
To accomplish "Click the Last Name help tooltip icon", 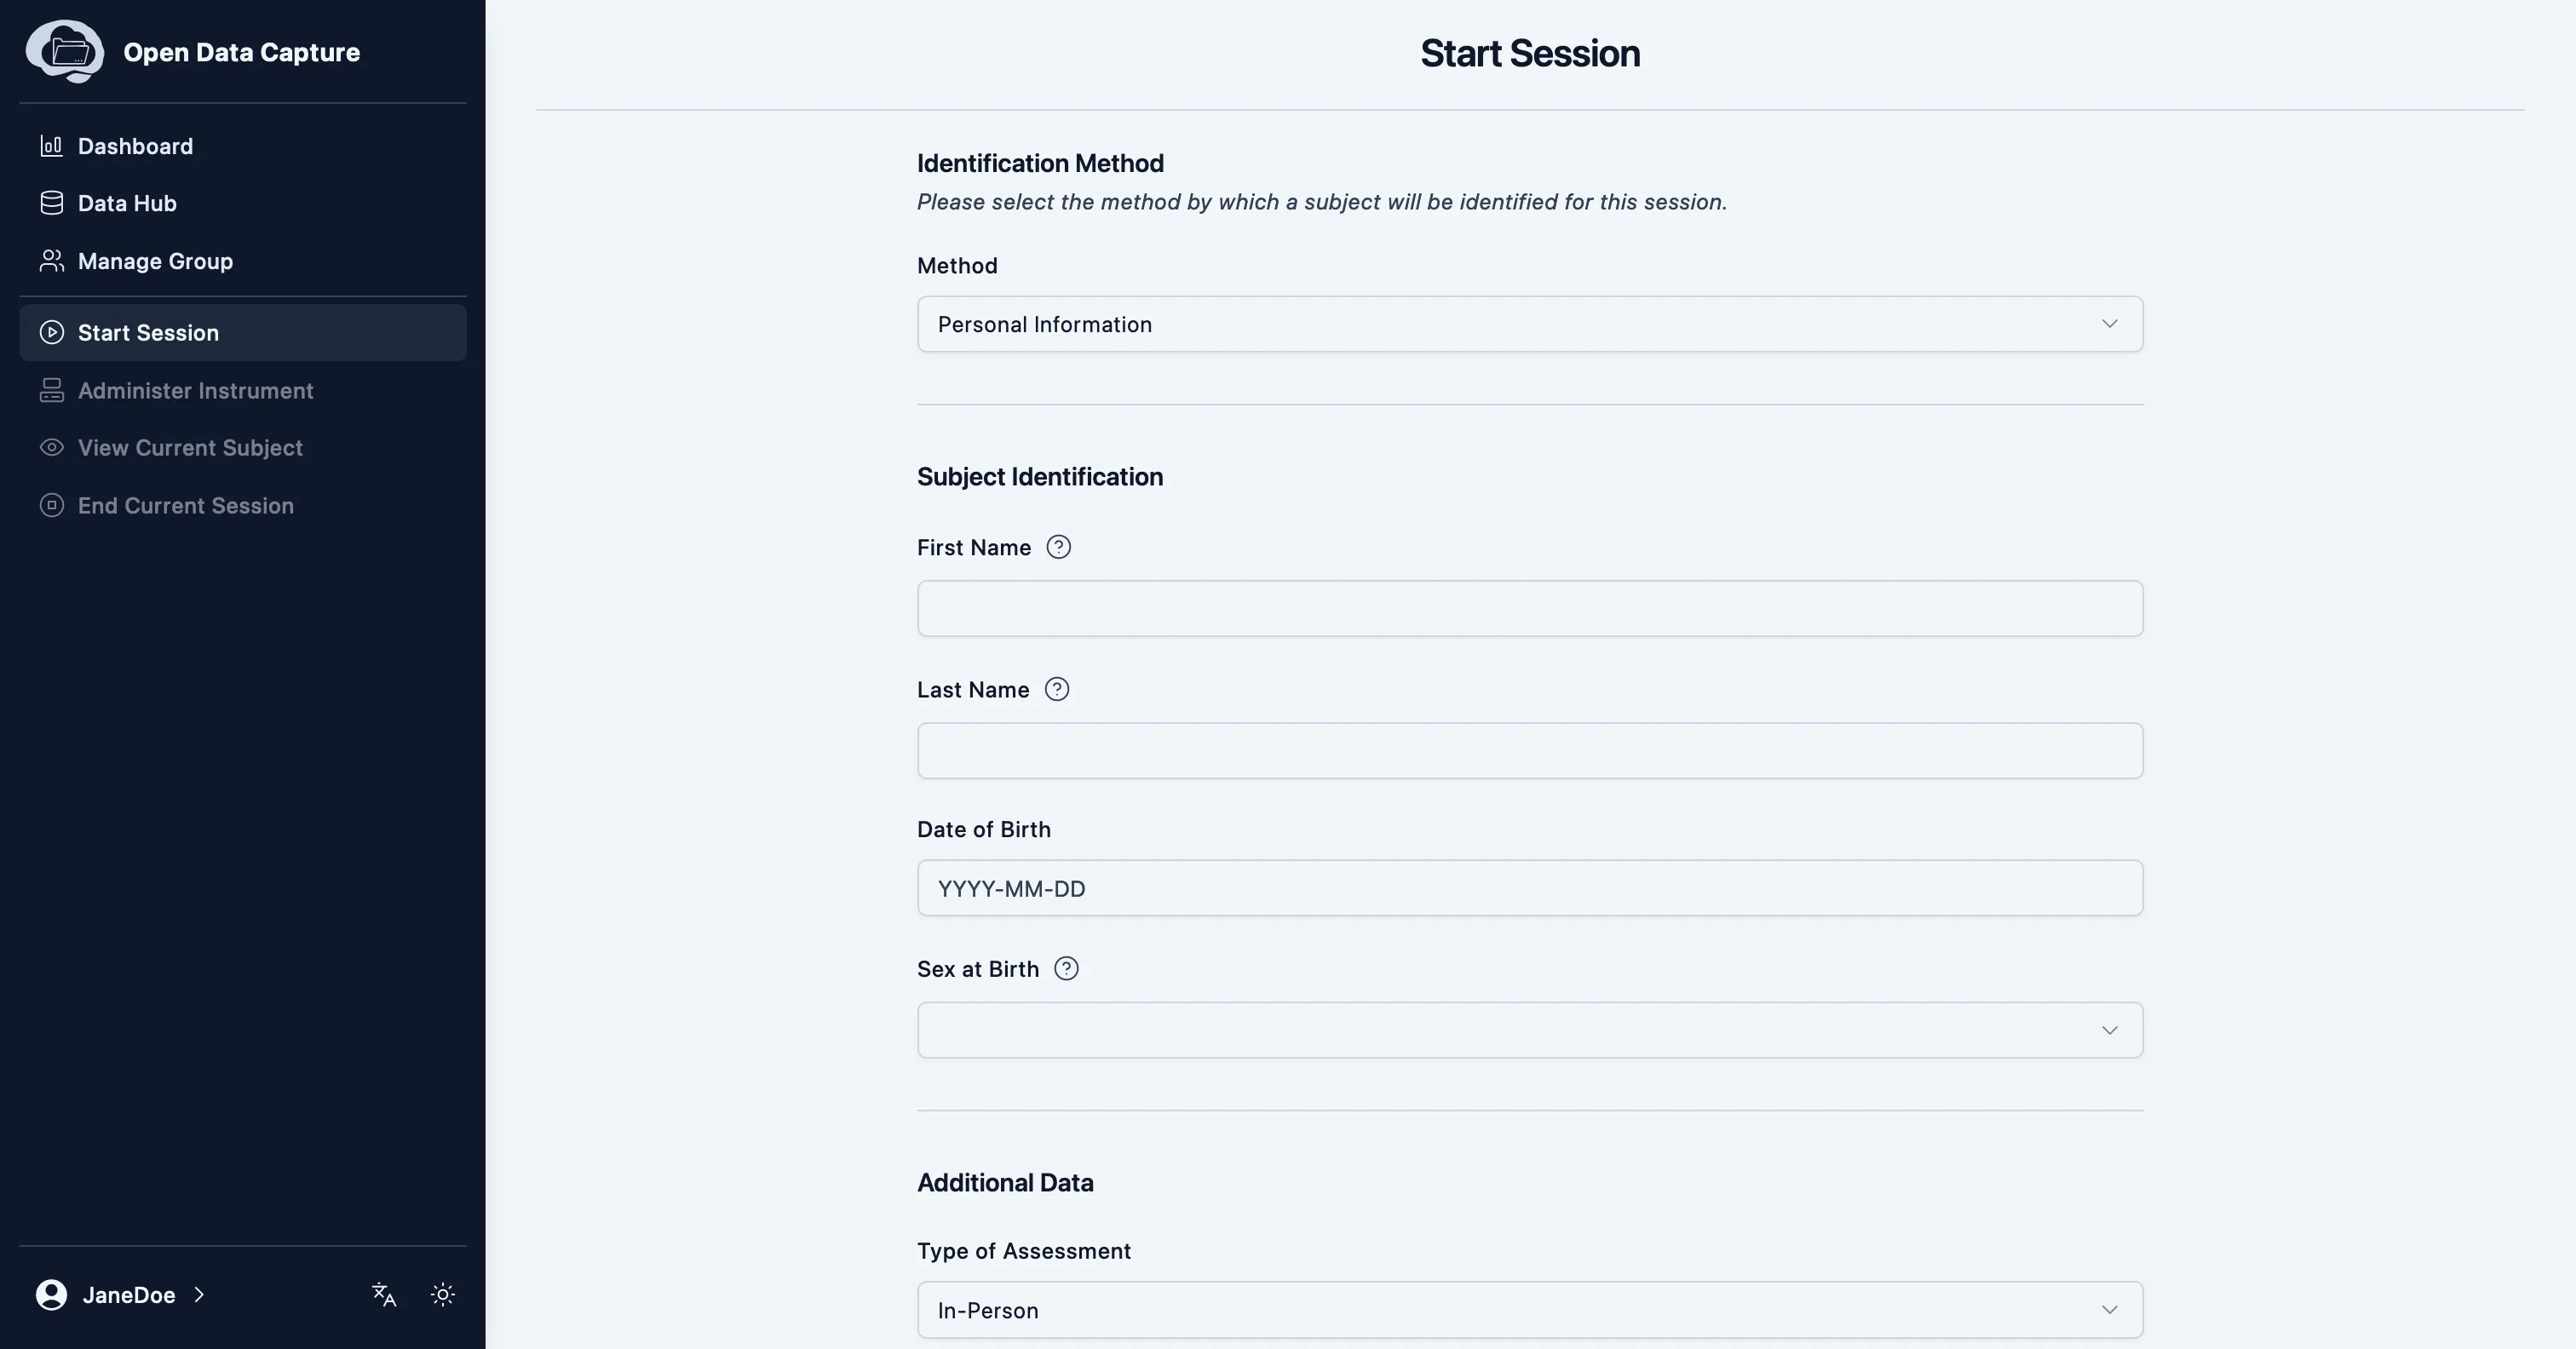I will tap(1056, 690).
